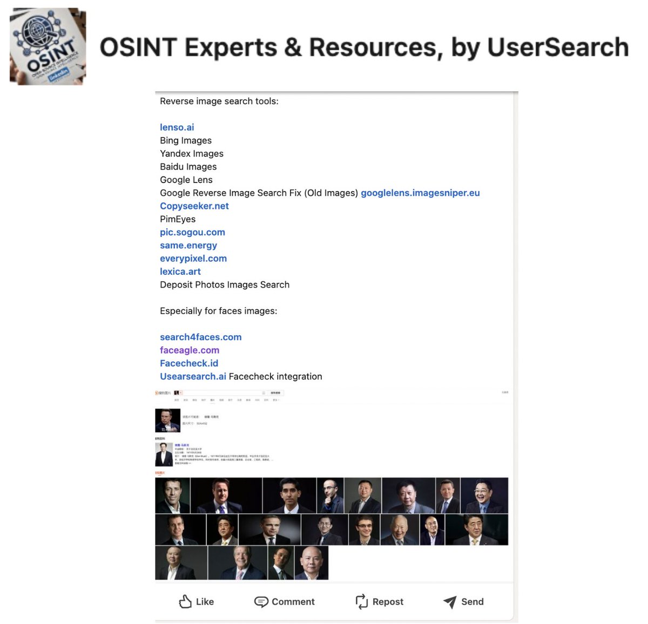Open the search4faces.com link
This screenshot has height=624, width=648.
click(x=201, y=337)
